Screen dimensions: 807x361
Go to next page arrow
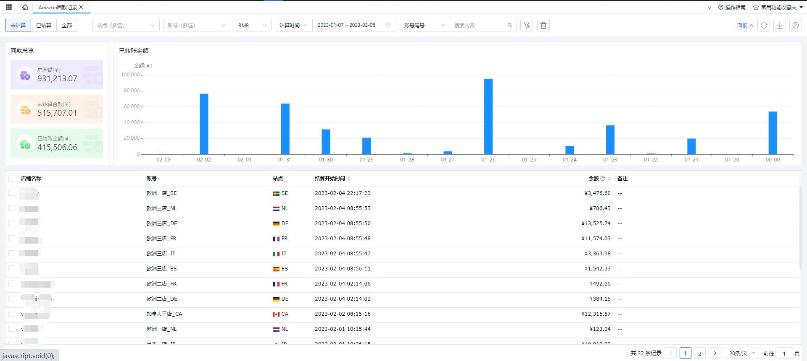coord(715,353)
